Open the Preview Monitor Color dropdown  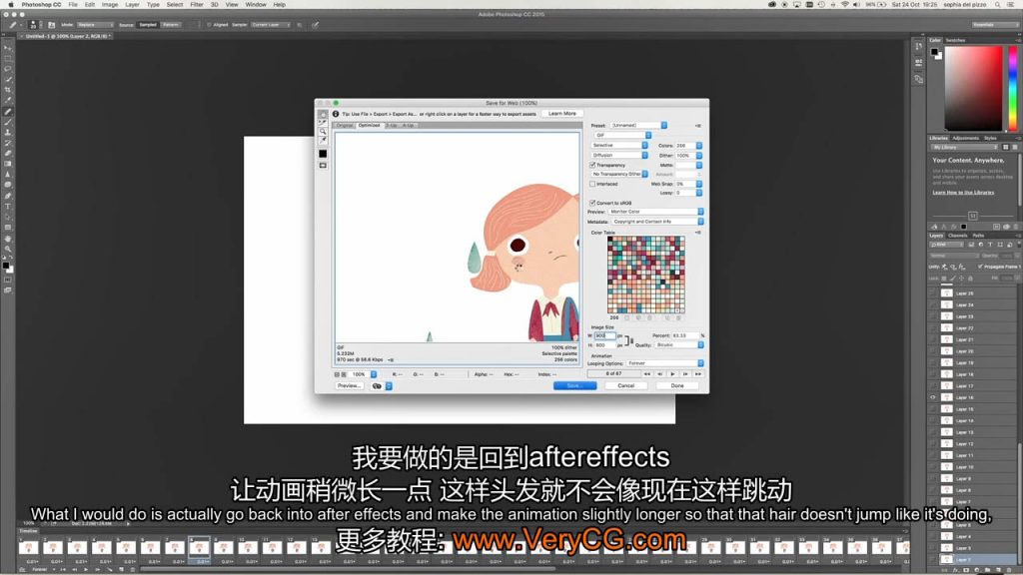pyautogui.click(x=655, y=212)
